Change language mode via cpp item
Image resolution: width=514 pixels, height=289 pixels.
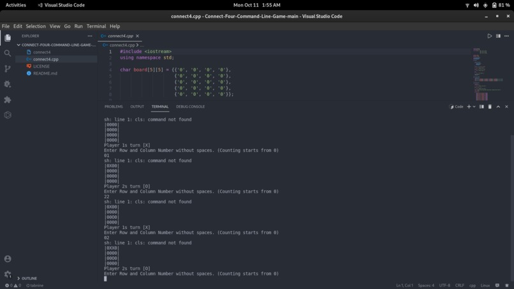pos(473,285)
